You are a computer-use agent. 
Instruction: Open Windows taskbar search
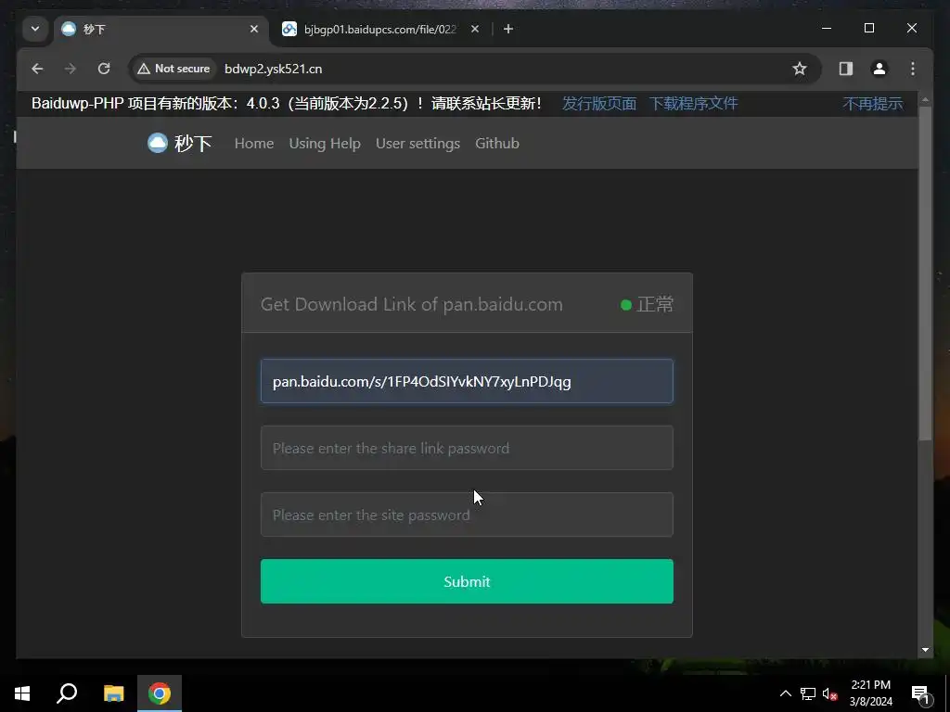point(67,693)
